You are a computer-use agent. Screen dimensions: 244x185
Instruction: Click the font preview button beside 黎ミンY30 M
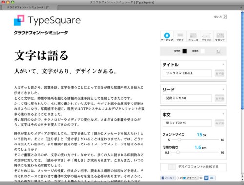(220, 123)
